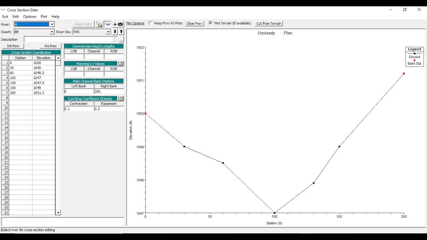Click the cross section water surface icon
The image size is (427, 240).
tap(107, 24)
